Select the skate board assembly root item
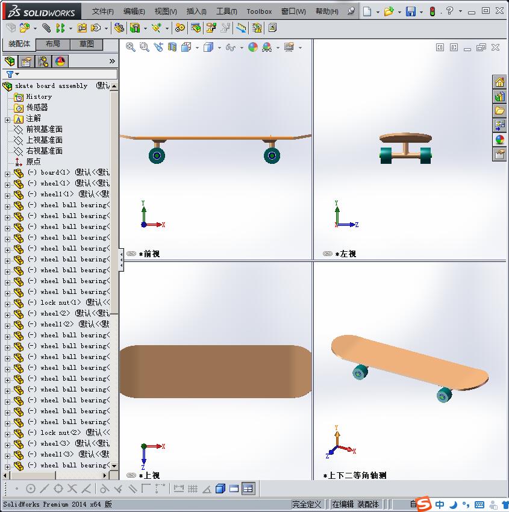 pyautogui.click(x=51, y=86)
